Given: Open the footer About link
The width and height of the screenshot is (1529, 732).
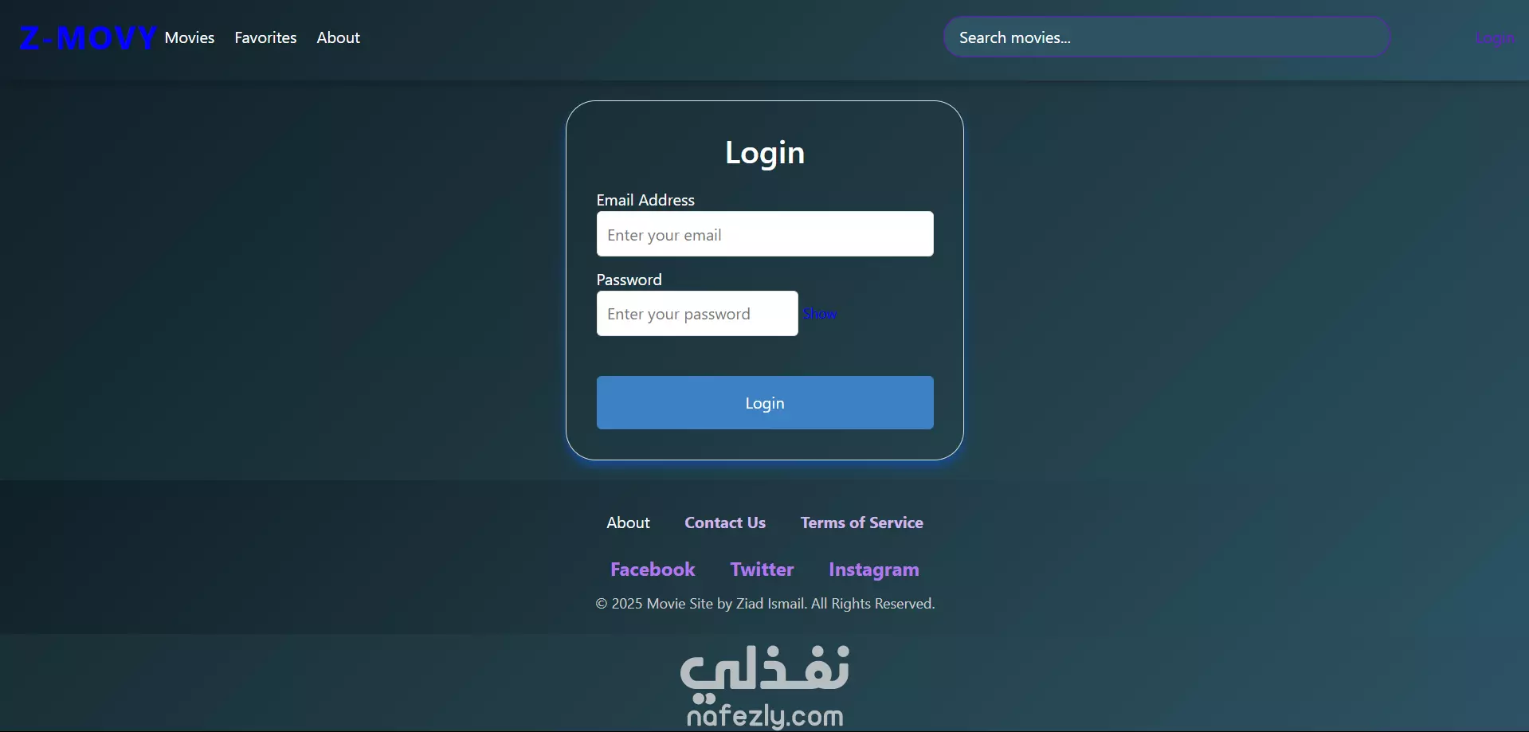Looking at the screenshot, I should coord(628,523).
